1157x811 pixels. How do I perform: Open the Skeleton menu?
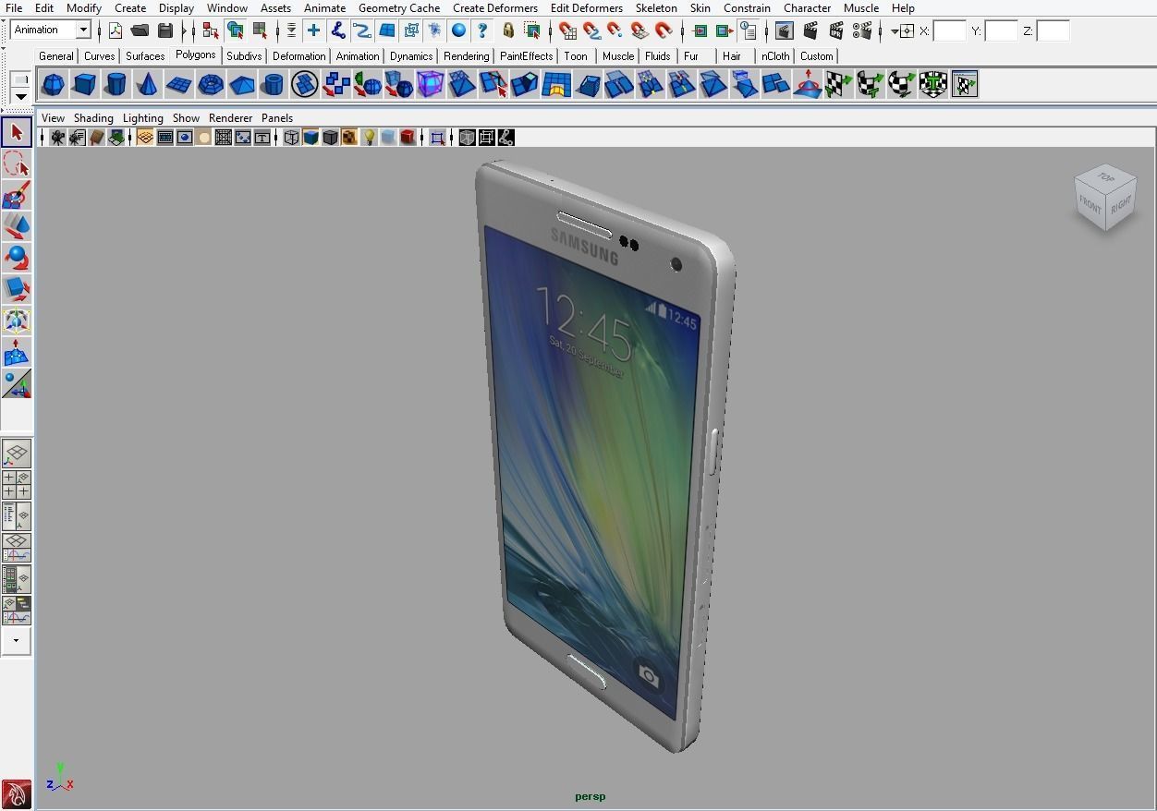pos(656,7)
